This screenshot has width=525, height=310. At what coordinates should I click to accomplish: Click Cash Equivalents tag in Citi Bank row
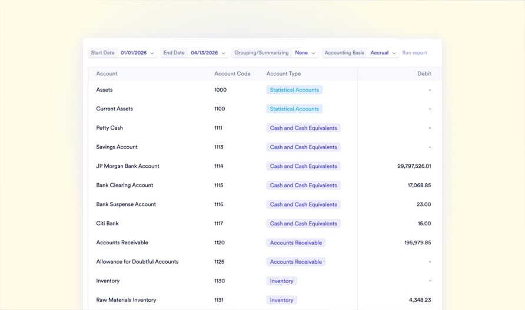click(303, 224)
